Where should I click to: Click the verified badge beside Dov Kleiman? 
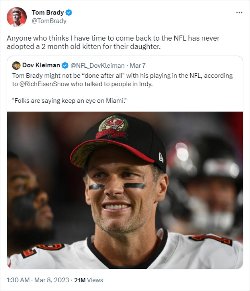65,66
